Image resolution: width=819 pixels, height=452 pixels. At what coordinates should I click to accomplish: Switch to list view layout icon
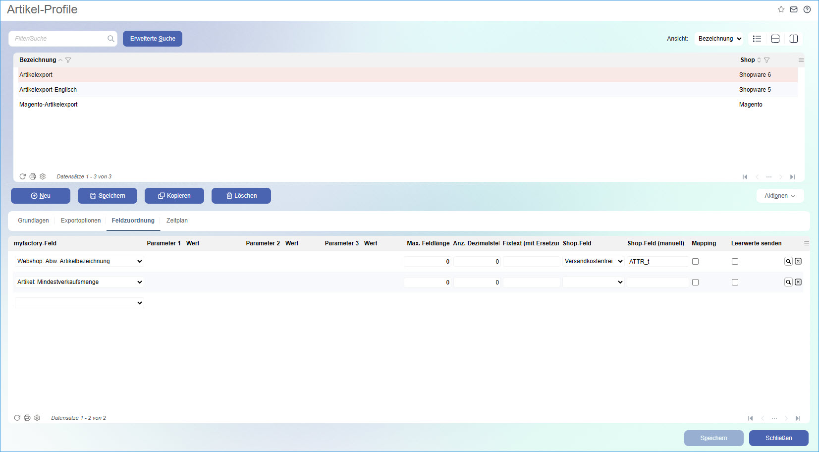click(757, 39)
